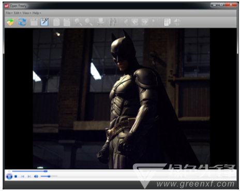
Task: Click the document page view icon
Action: click(167, 22)
